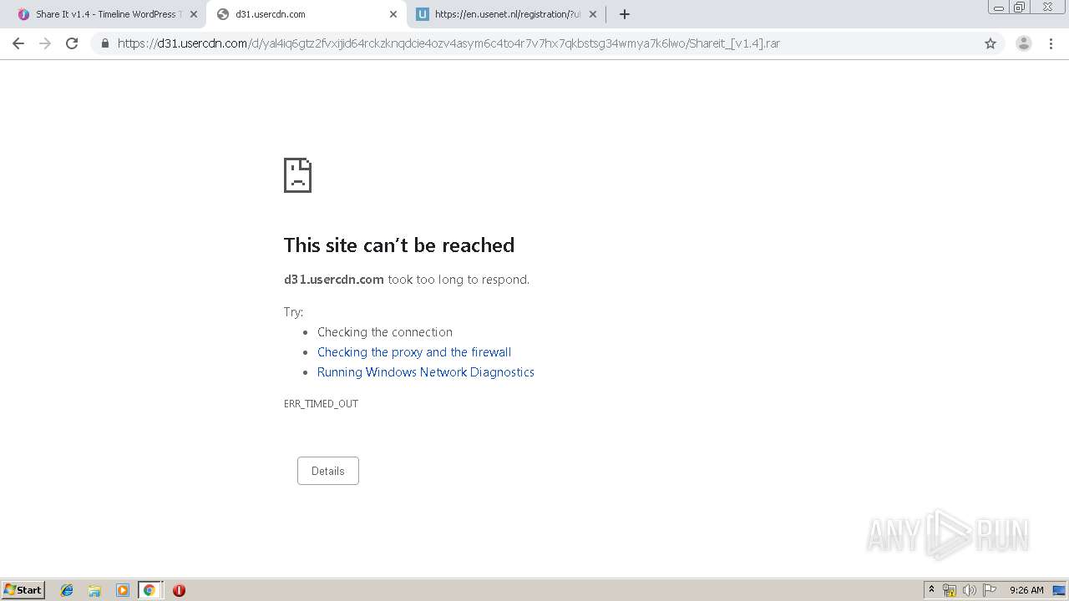Close the Share It v1.4 tab
1069x601 pixels.
coord(194,14)
